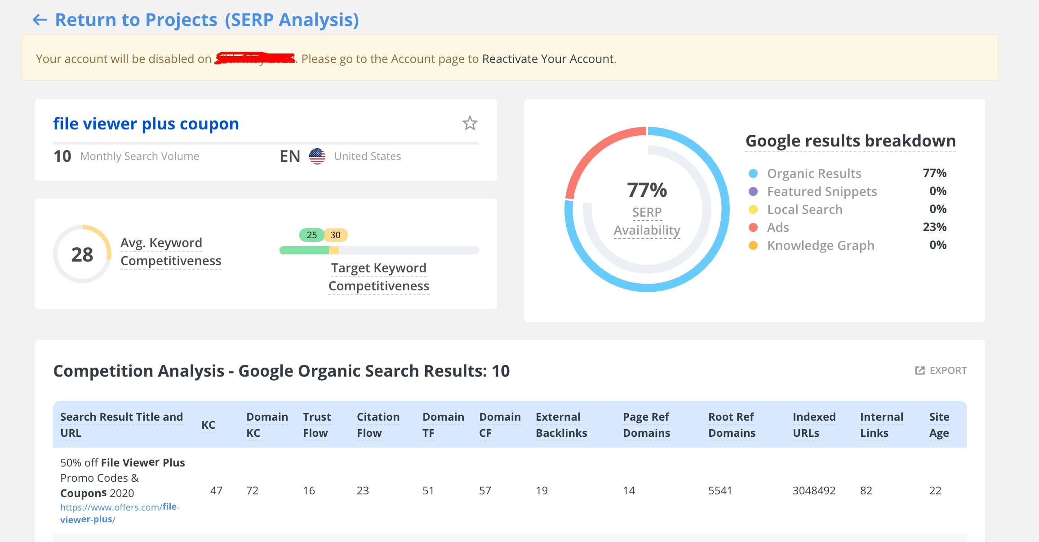Screen dimensions: 1039x542
Task: Click the 5541 Root Ref Domains value
Action: point(720,490)
